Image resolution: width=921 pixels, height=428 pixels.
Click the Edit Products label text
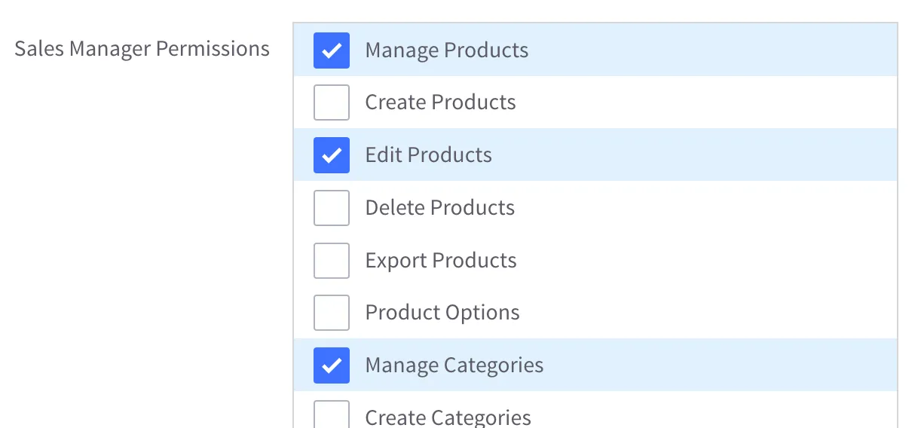pyautogui.click(x=428, y=155)
